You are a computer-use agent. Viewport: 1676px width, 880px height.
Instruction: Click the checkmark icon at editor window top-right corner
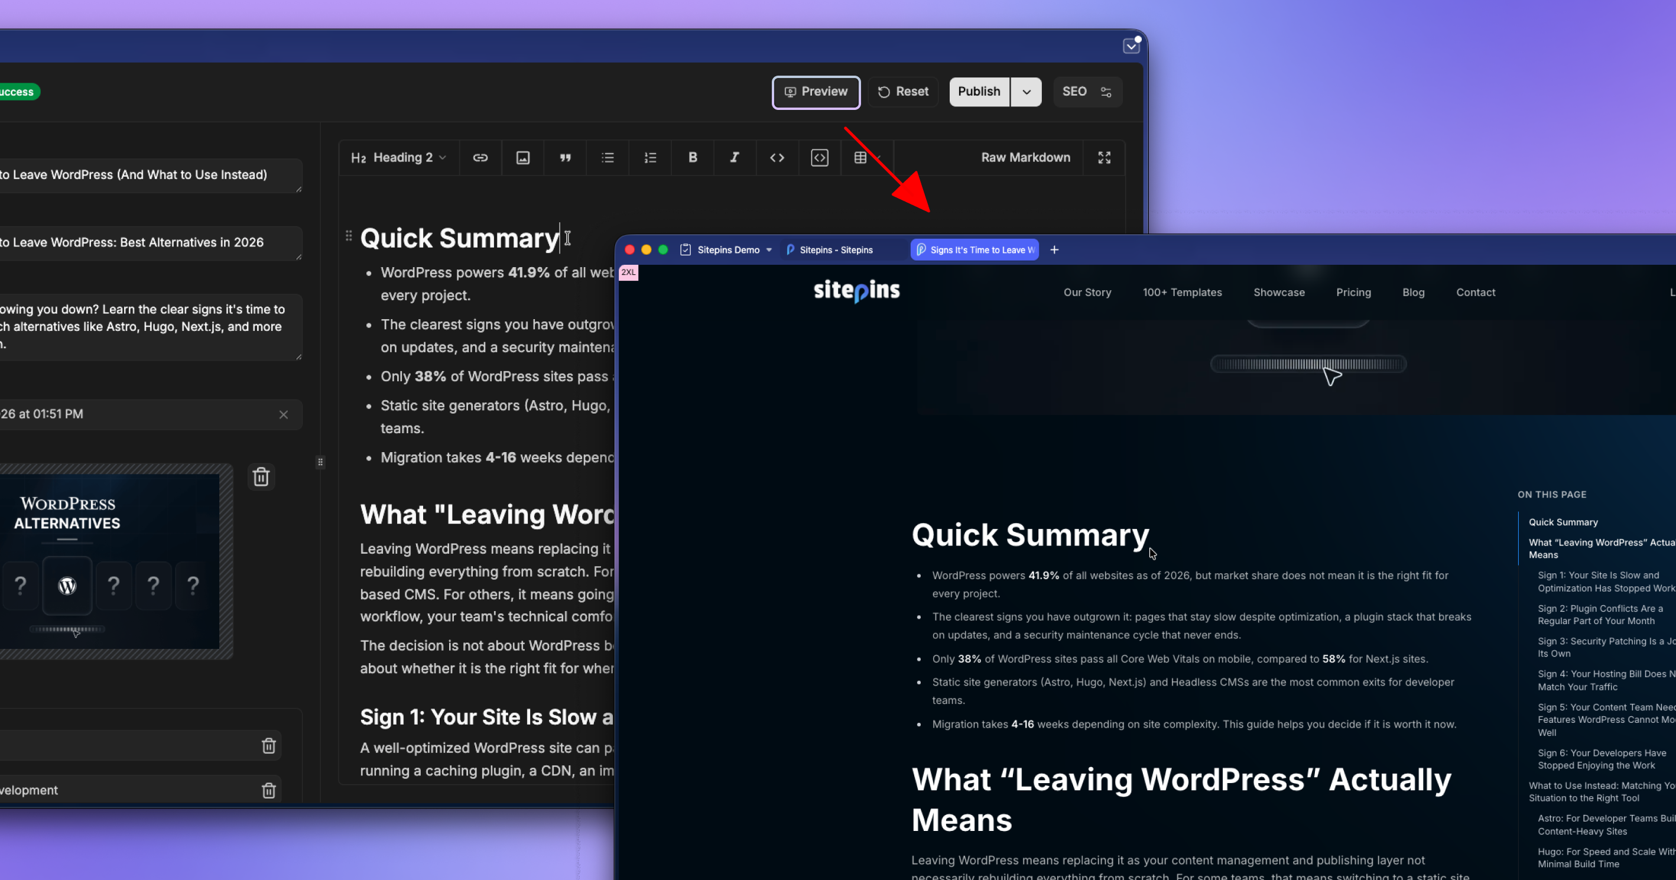click(x=1132, y=46)
